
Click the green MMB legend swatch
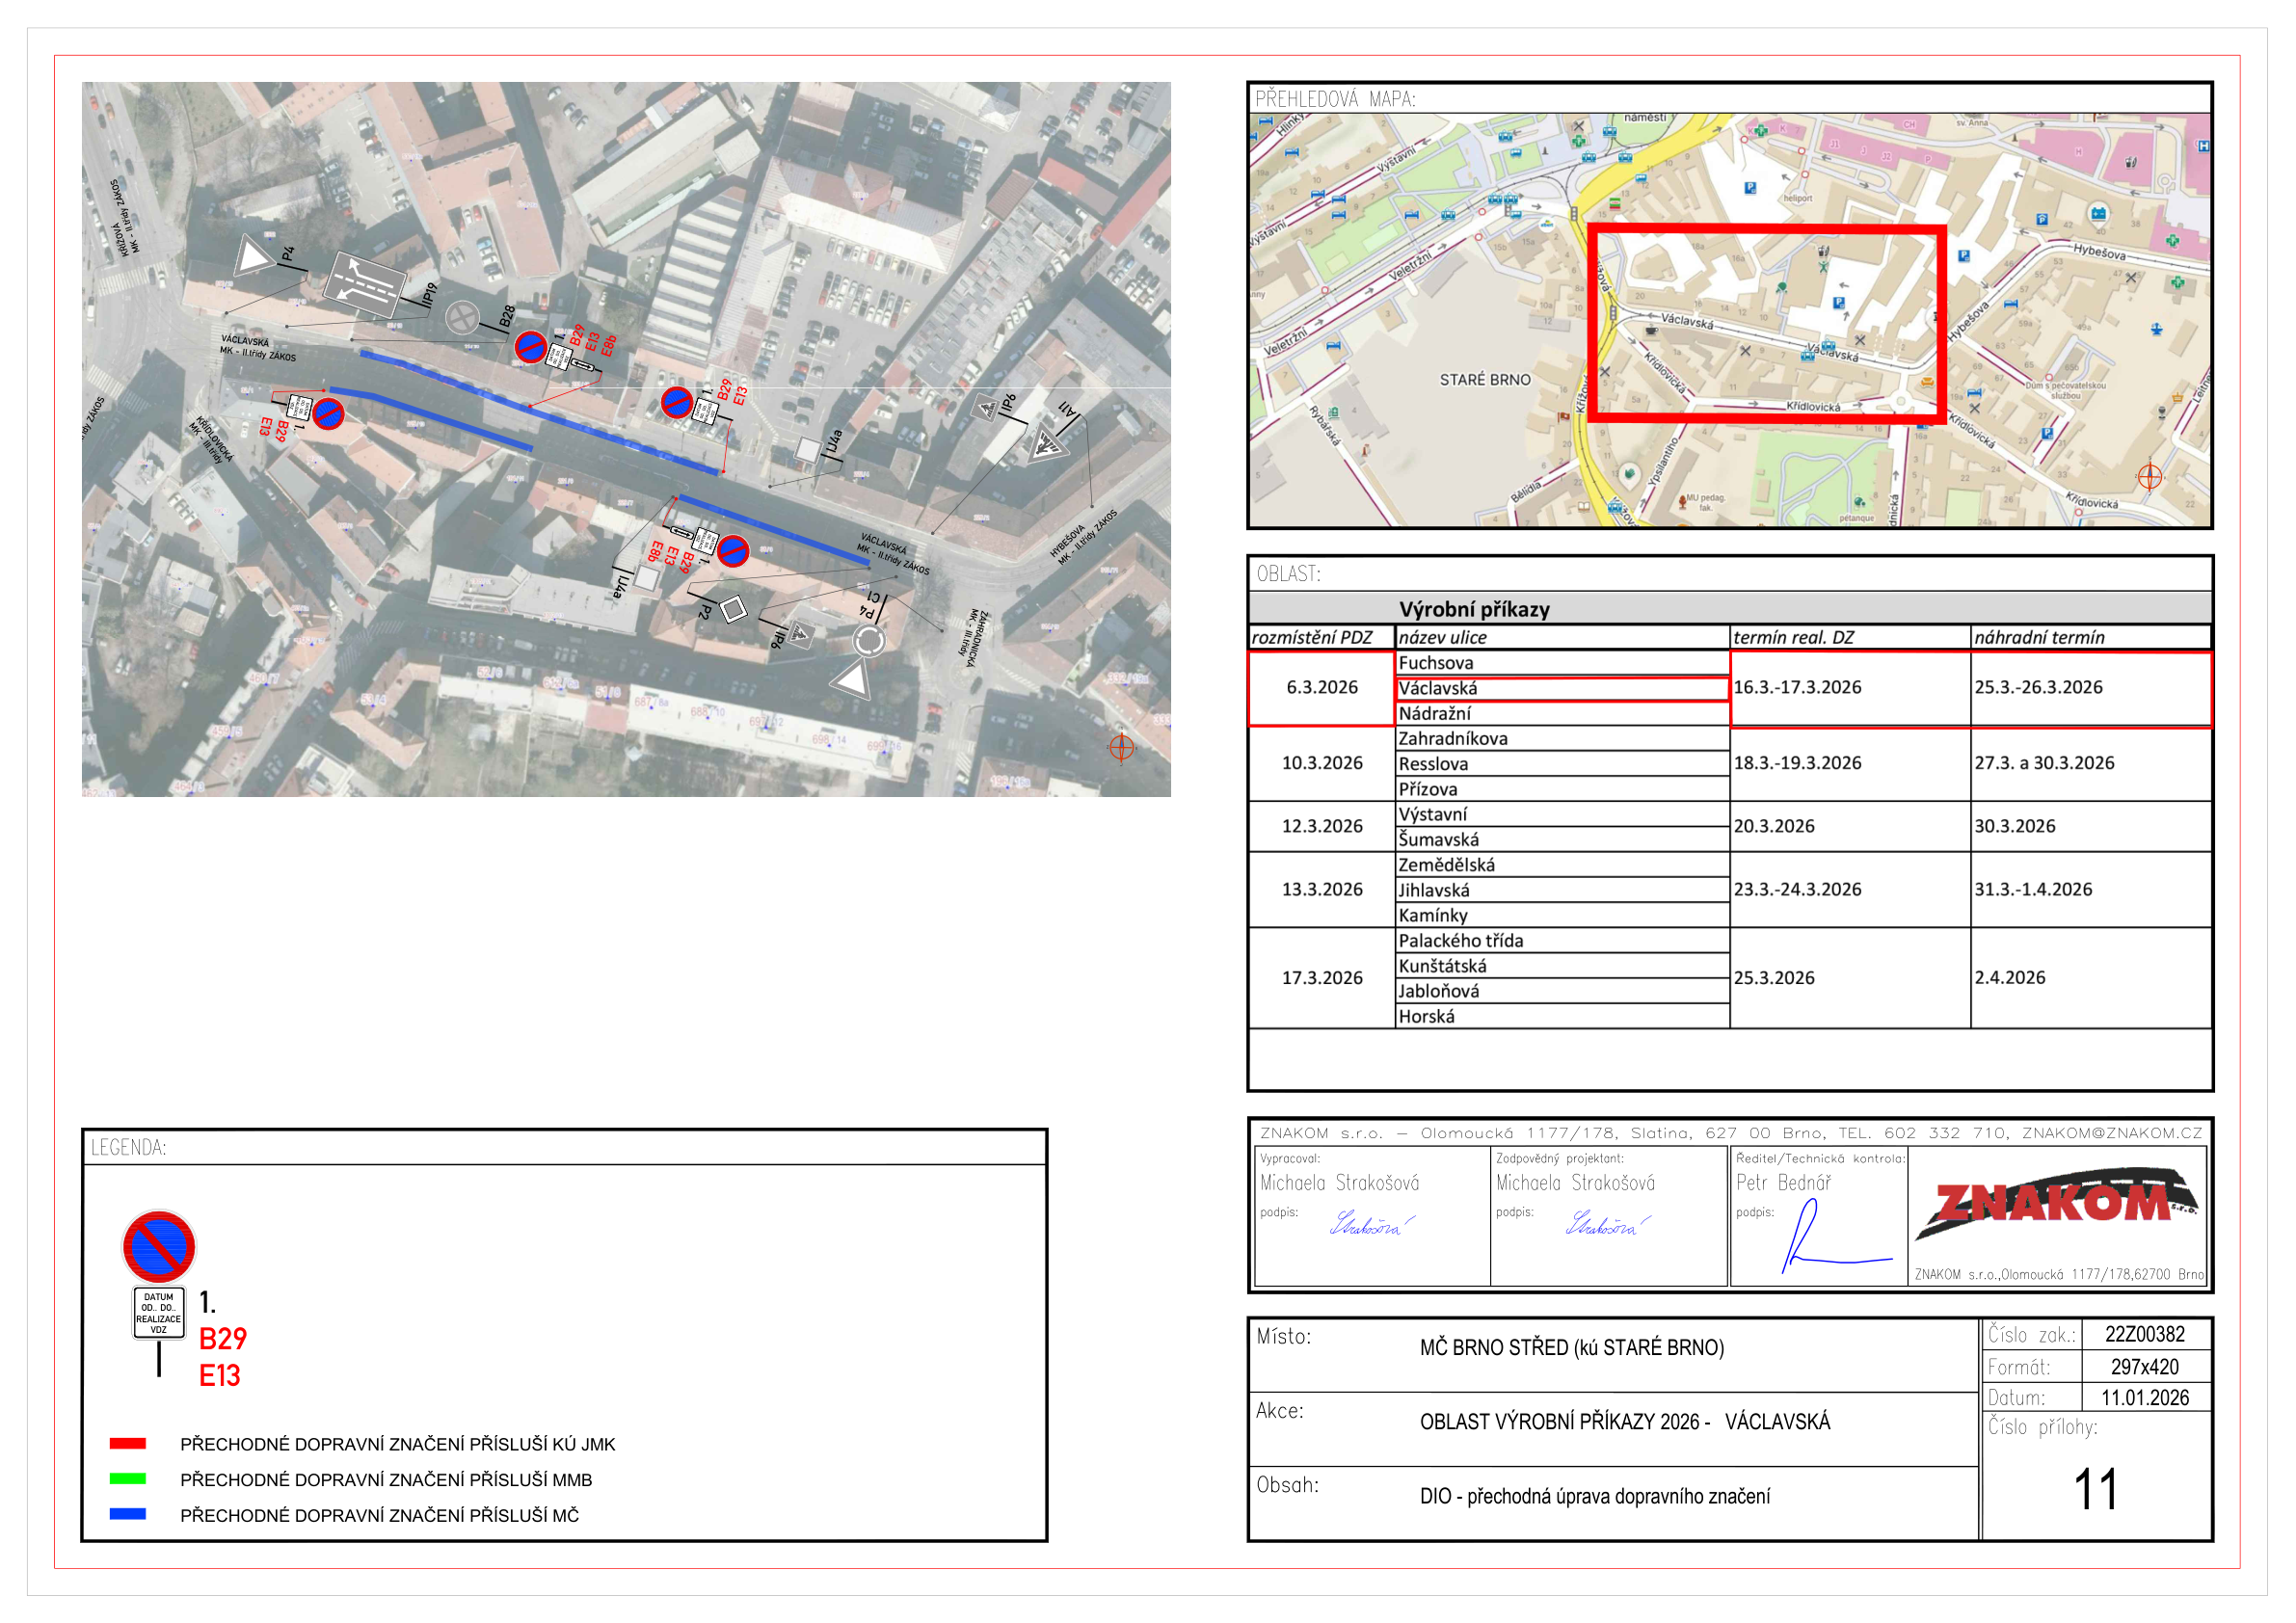128,1478
